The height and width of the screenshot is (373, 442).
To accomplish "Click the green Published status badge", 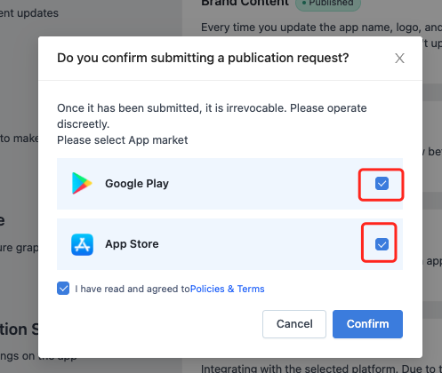I will click(x=328, y=4).
